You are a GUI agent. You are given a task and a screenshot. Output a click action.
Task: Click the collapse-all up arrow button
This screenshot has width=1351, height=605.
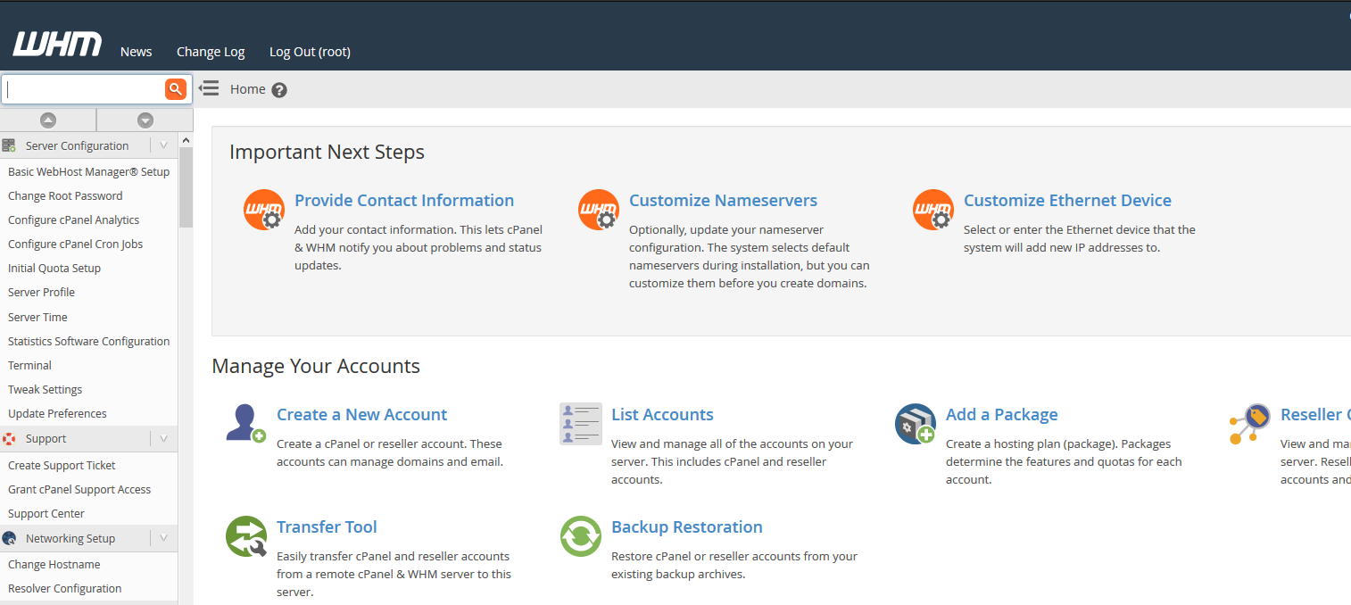point(48,120)
